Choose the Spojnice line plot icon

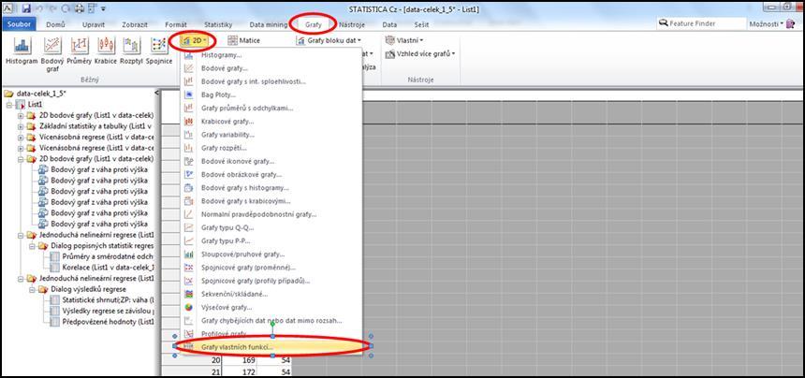tap(158, 51)
